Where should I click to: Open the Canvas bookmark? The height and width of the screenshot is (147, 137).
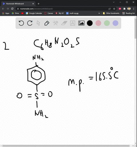pos(49,13)
